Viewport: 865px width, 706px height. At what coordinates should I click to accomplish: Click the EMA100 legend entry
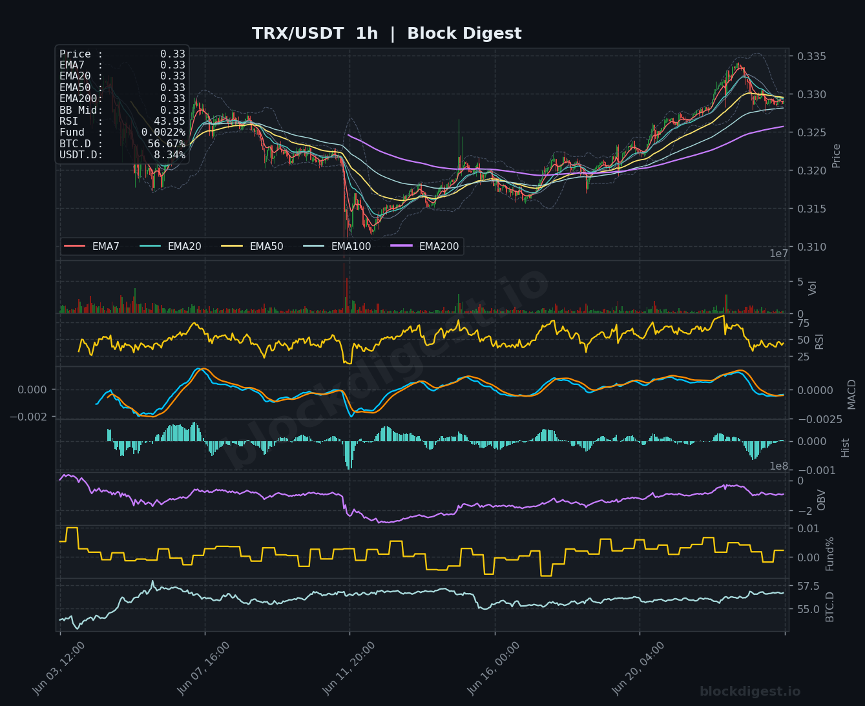point(337,246)
